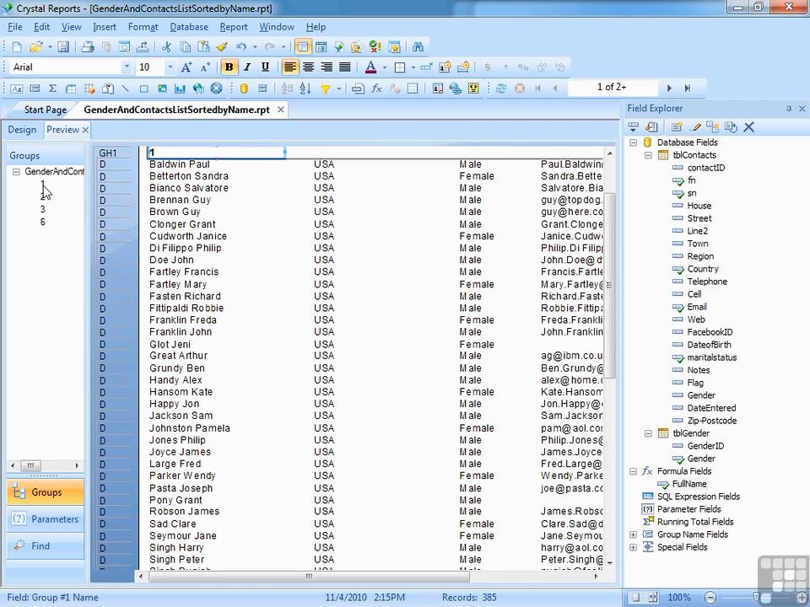Switch to the Start Page tab
Screen dimensions: 810x607
(46, 110)
